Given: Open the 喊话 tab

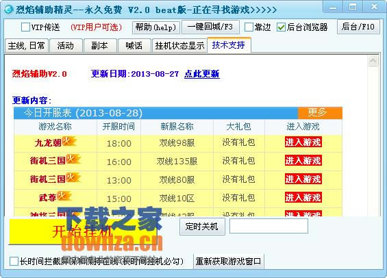Looking at the screenshot, I should click(x=134, y=46).
